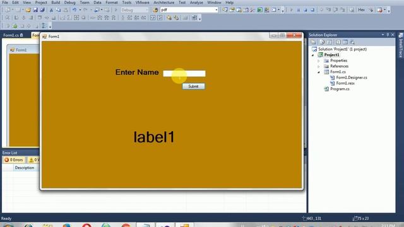Expand the Properties node in Solution Explorer
This screenshot has width=404, height=227.
(319, 61)
